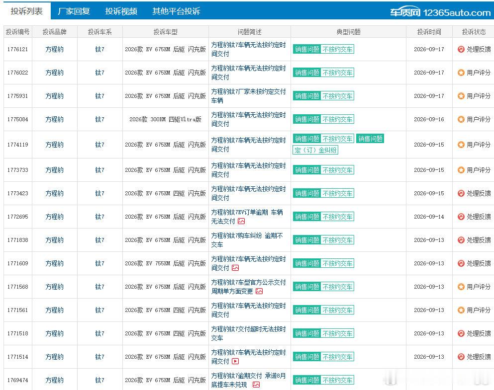Click the model cell 2026款 EV 755KM 后驱 闪充版
The width and height of the screenshot is (494, 390).
(x=165, y=264)
